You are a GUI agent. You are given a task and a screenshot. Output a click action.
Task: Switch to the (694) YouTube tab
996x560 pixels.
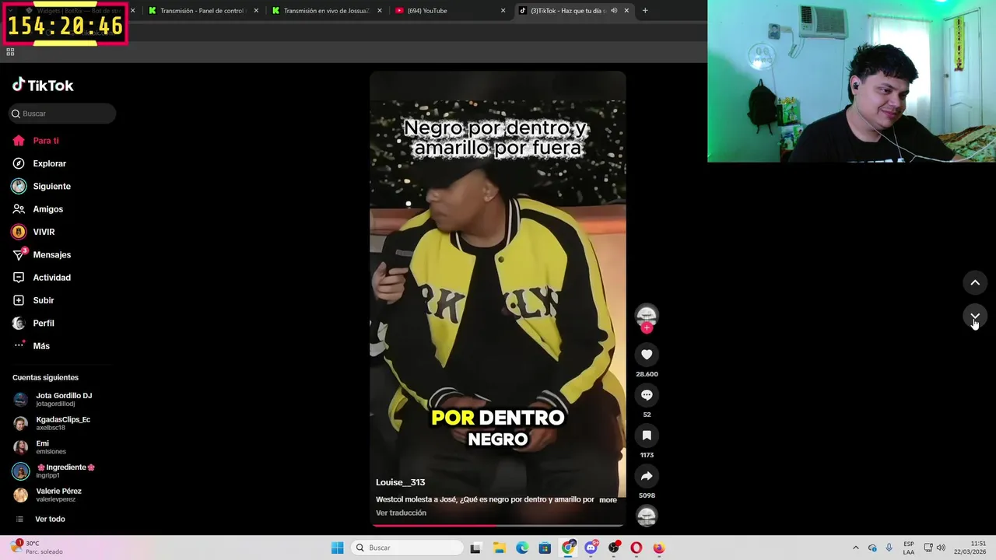450,11
